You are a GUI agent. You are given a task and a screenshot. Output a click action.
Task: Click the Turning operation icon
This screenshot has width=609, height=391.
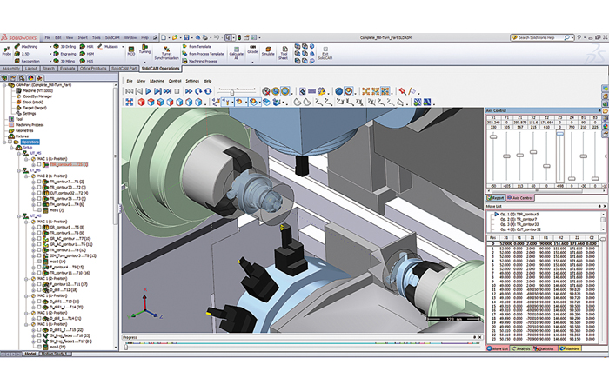[x=144, y=47]
